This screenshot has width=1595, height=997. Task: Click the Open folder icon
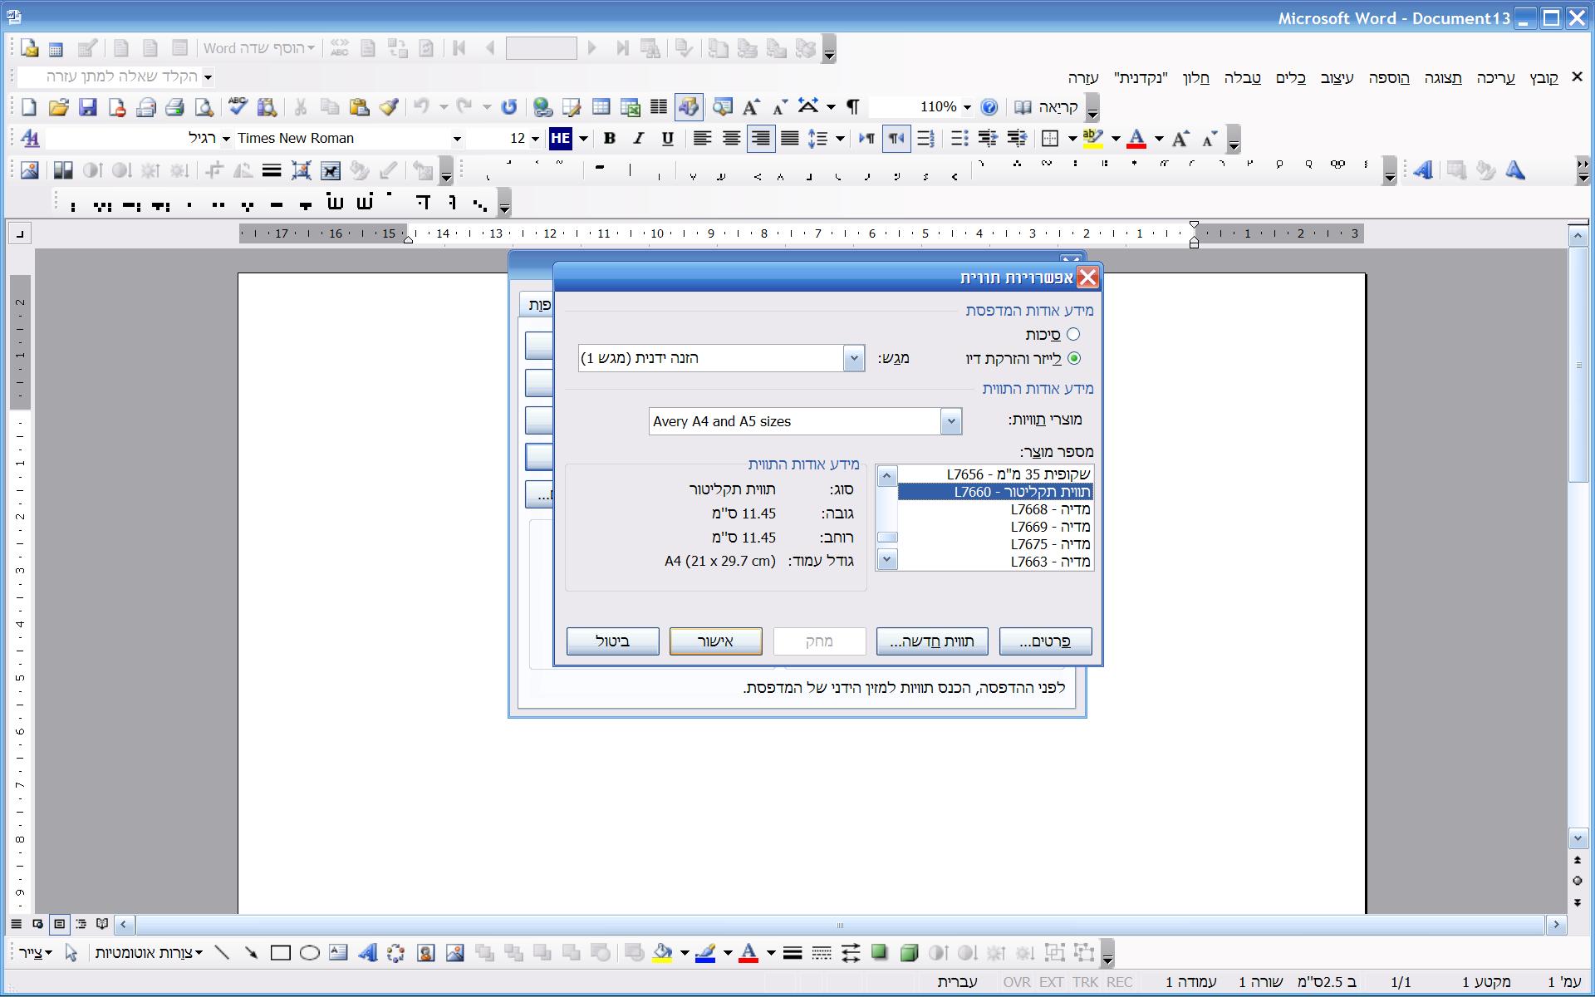[58, 107]
